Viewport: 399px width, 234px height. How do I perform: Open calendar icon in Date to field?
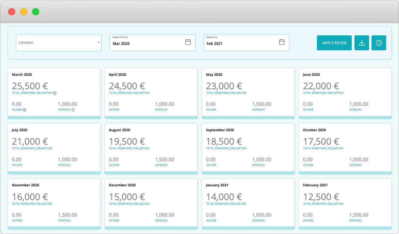282,42
